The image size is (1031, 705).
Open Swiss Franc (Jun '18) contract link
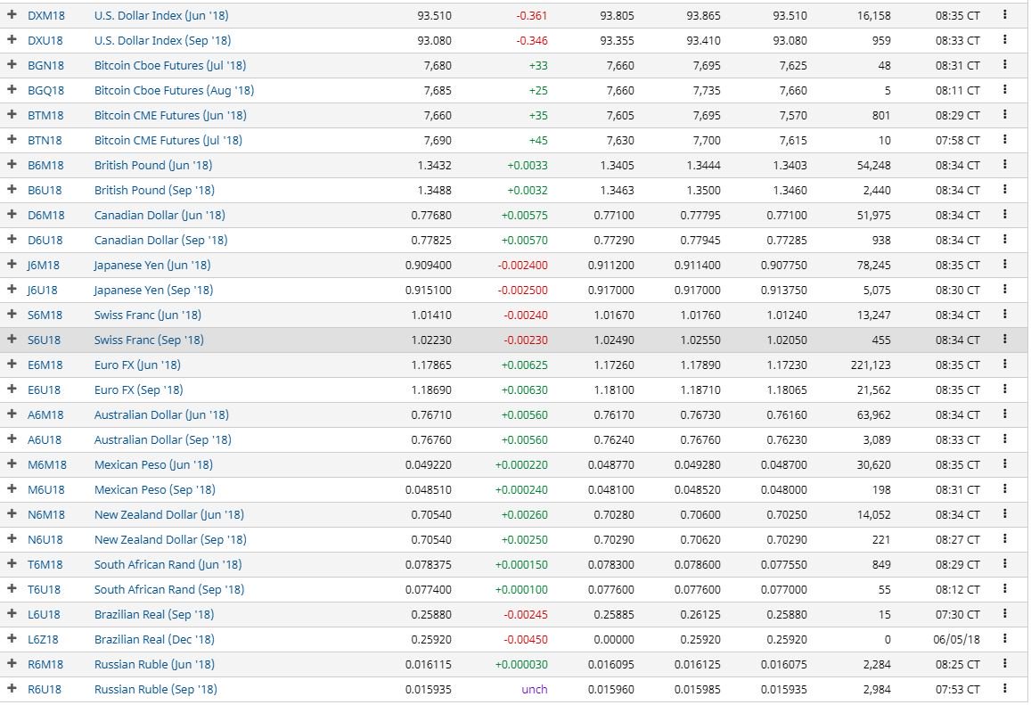[x=147, y=315]
